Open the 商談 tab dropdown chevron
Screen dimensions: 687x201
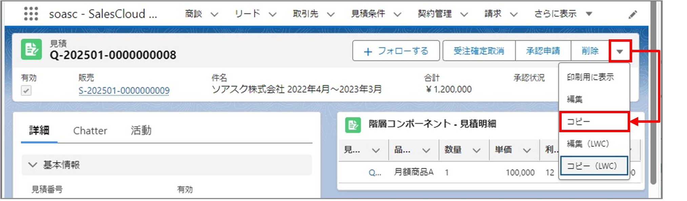coord(214,14)
